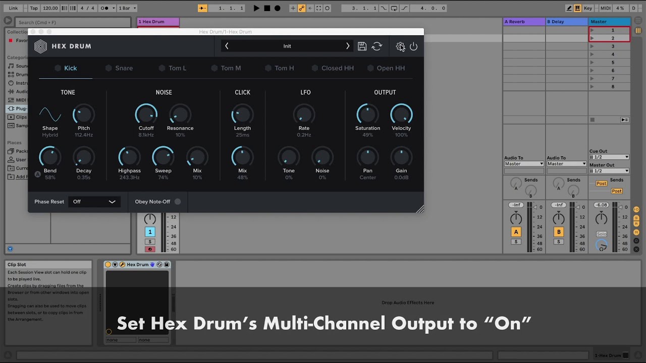646x363 pixels.
Task: Click the Master Solo cue button
Action: 601,234
